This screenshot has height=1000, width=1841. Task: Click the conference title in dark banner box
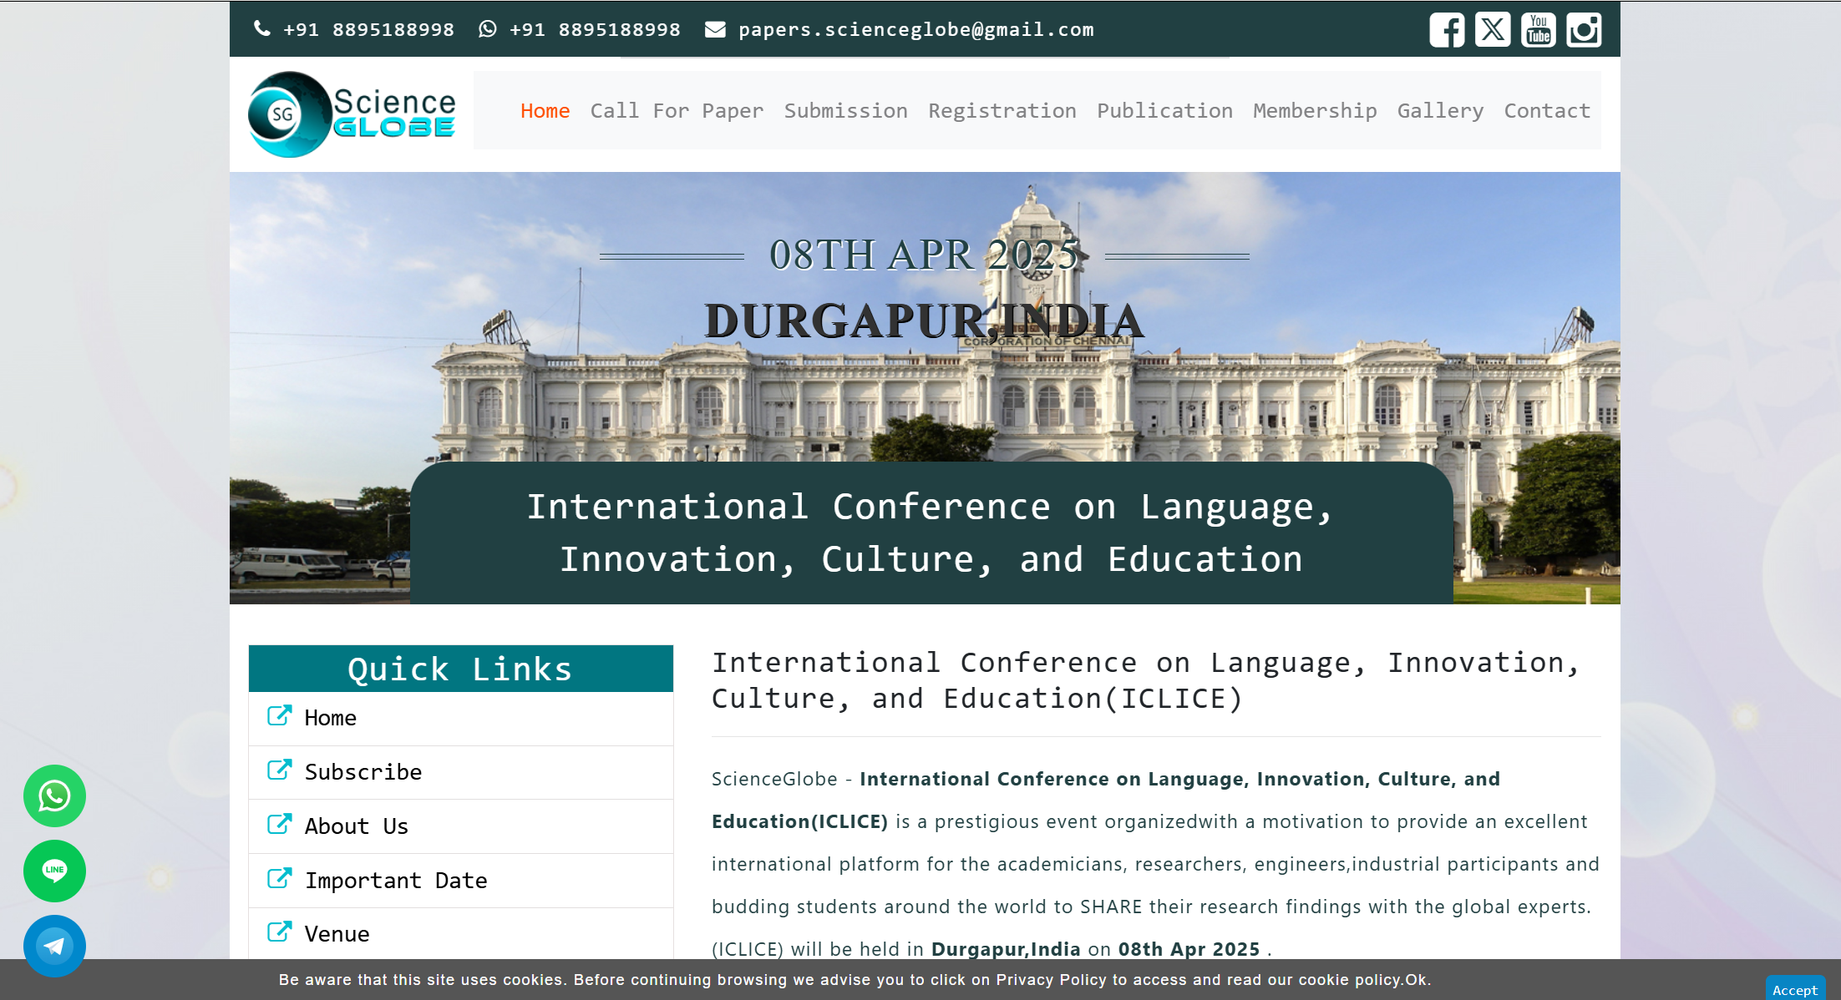(x=931, y=533)
